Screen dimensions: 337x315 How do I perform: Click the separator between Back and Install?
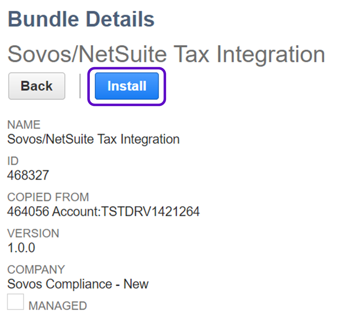point(80,86)
